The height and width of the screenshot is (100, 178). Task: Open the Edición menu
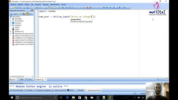20,4
